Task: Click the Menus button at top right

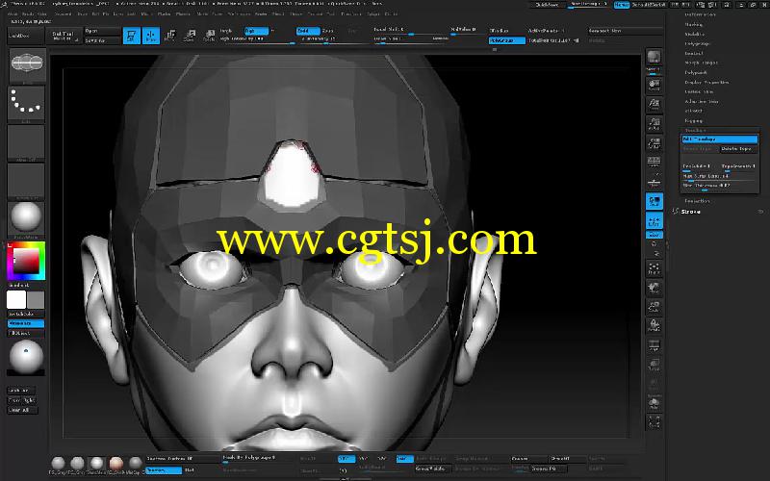Action: pyautogui.click(x=621, y=5)
